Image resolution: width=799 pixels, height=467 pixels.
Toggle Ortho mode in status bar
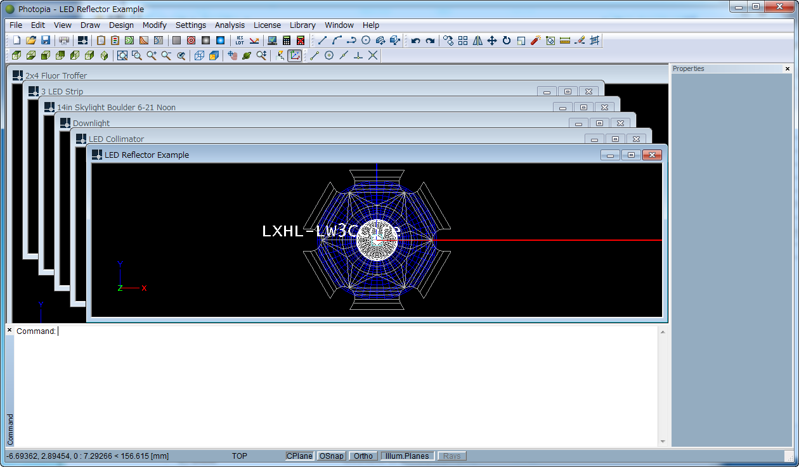click(363, 456)
